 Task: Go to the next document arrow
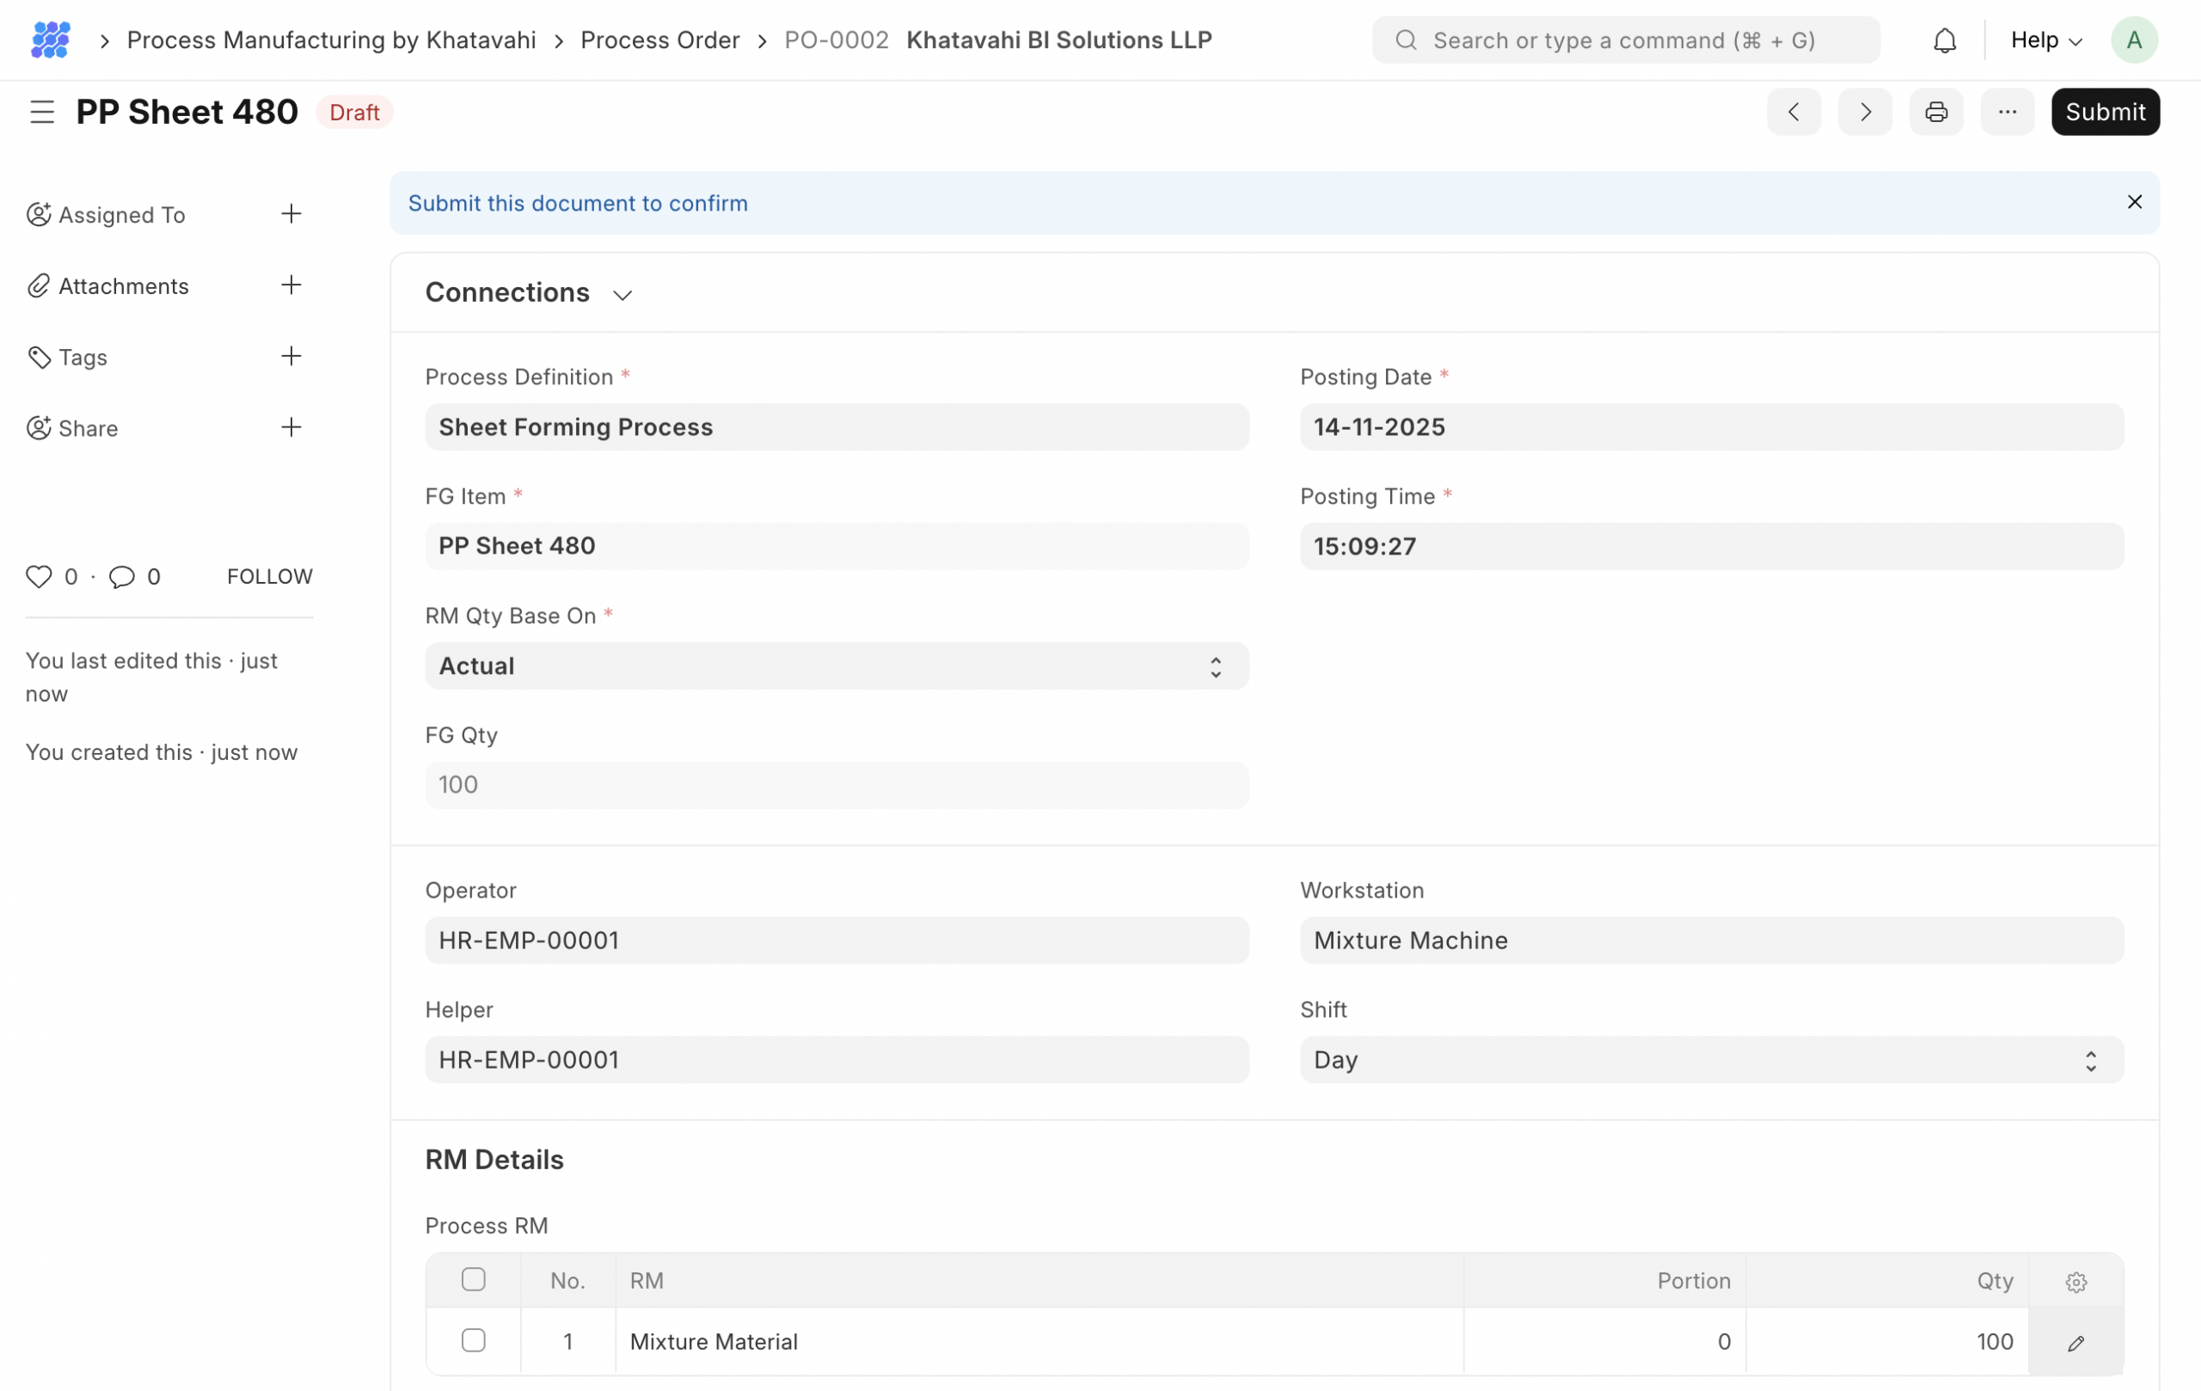(x=1865, y=112)
